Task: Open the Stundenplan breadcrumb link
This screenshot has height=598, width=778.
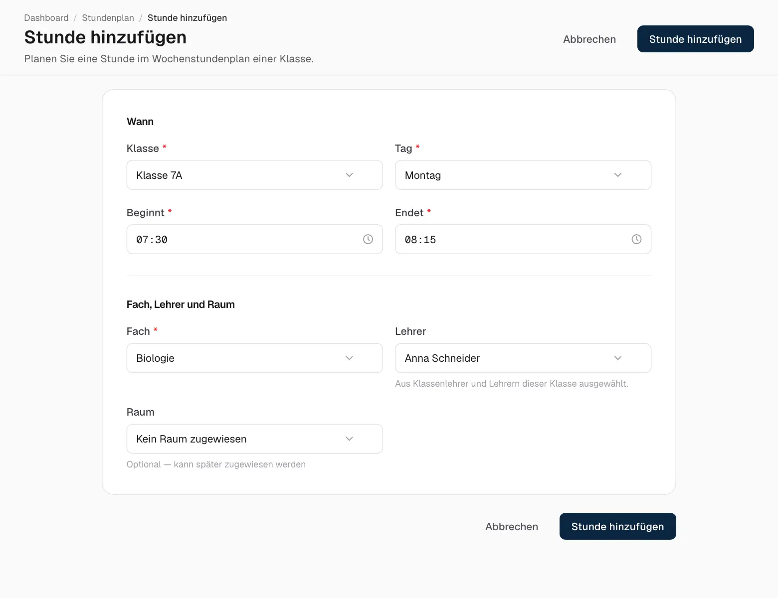Action: pyautogui.click(x=108, y=18)
